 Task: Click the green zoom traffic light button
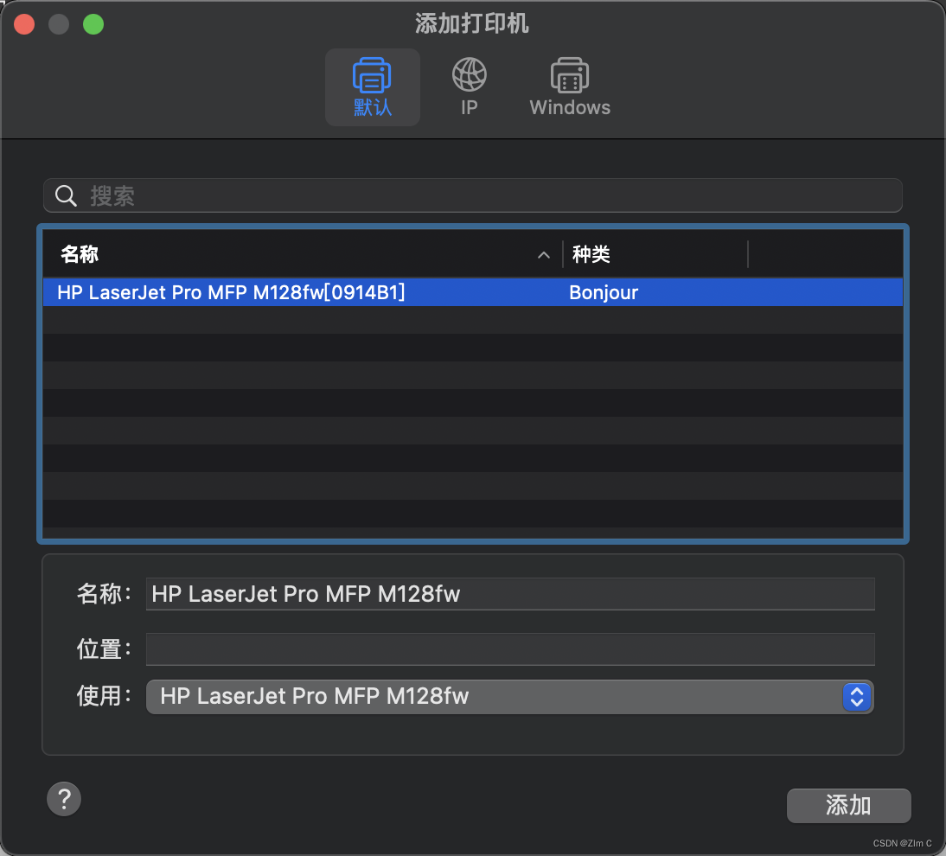click(93, 23)
